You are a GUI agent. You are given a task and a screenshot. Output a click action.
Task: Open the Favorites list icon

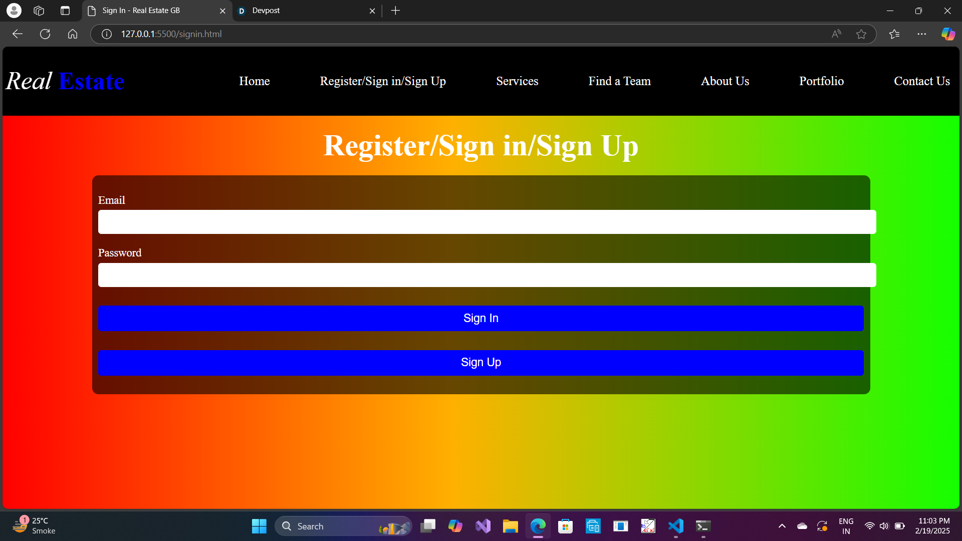(894, 34)
